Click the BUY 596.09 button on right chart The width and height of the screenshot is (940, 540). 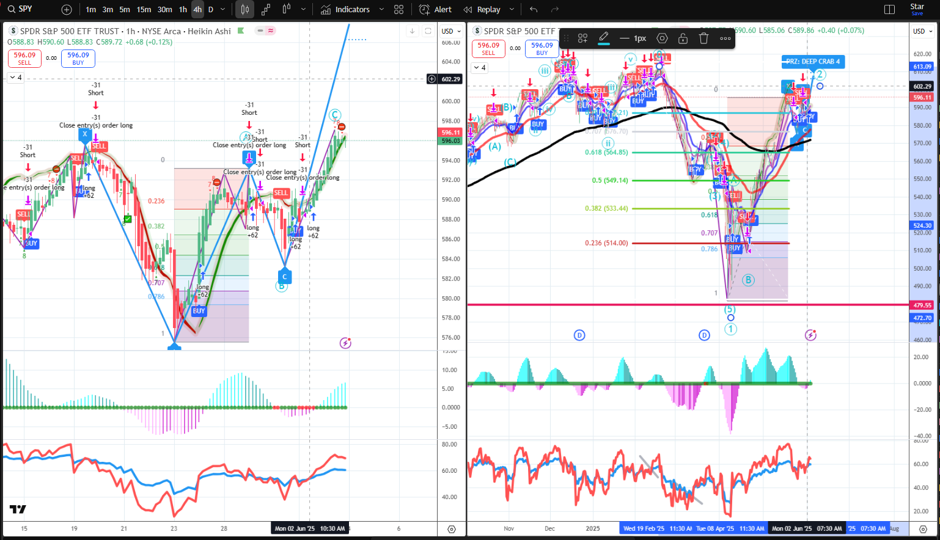(x=542, y=49)
